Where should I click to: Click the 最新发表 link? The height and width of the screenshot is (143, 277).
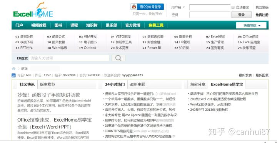(245, 75)
